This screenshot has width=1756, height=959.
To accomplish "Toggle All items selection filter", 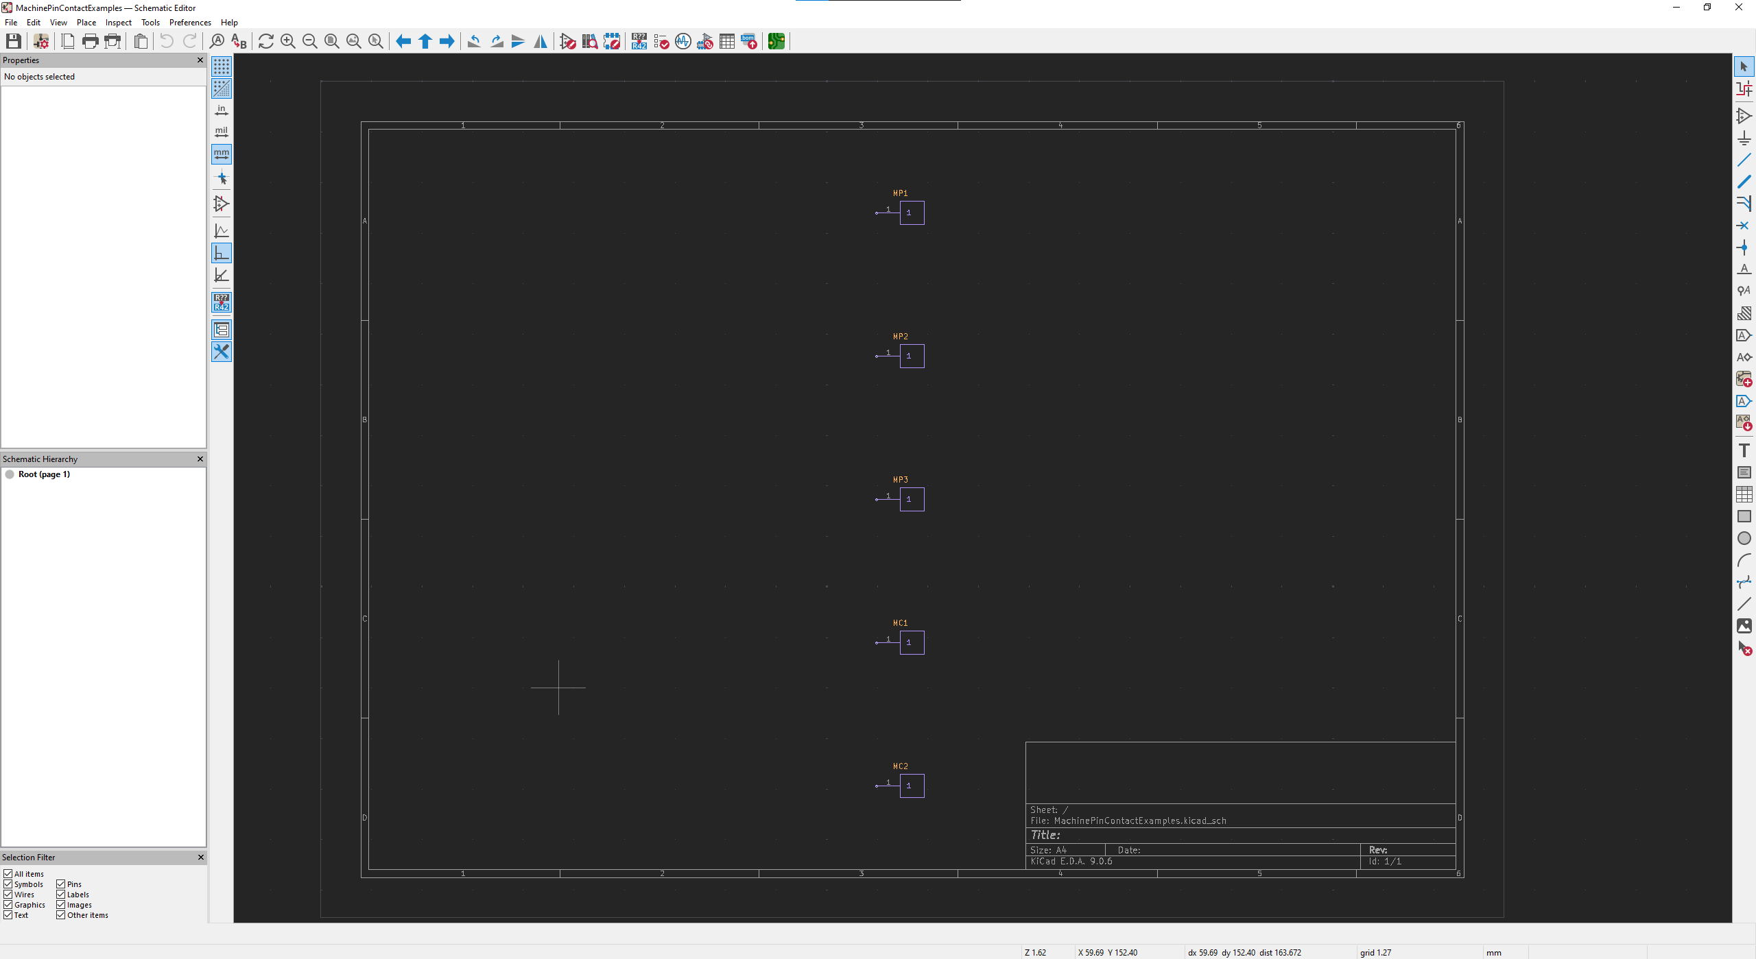I will (8, 874).
